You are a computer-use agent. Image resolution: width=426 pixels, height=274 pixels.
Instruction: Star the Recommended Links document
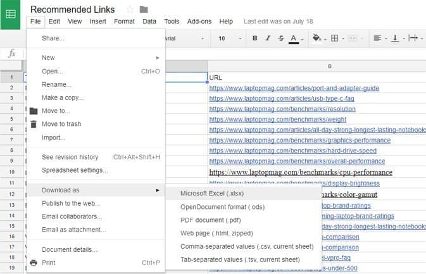[x=130, y=9]
